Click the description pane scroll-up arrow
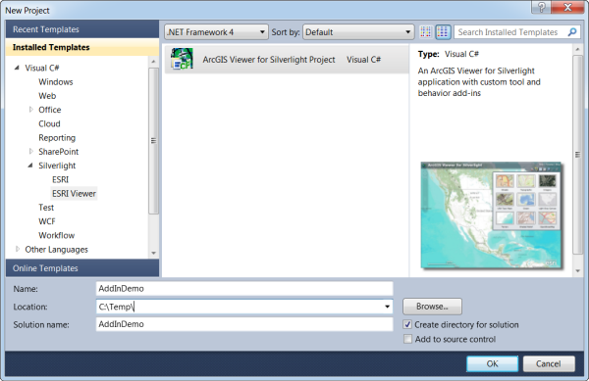The width and height of the screenshot is (589, 381). (578, 49)
